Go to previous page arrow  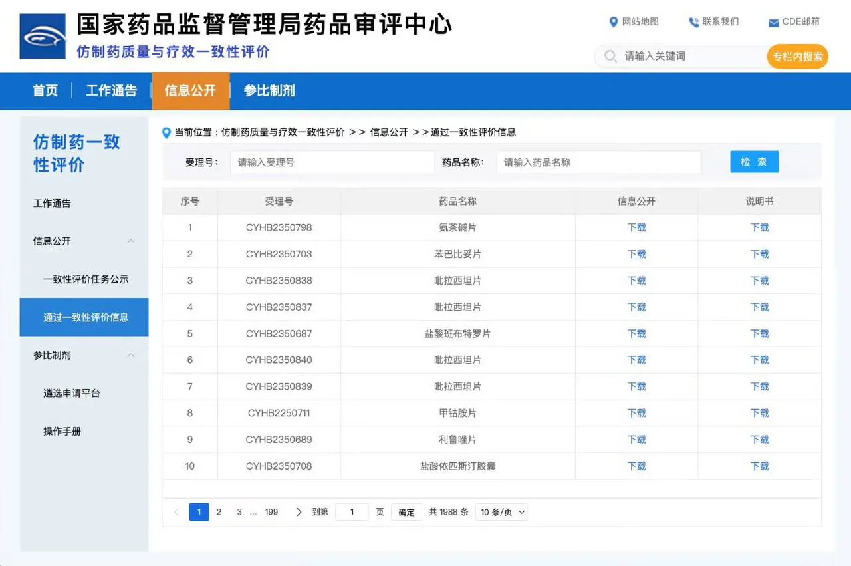(176, 512)
